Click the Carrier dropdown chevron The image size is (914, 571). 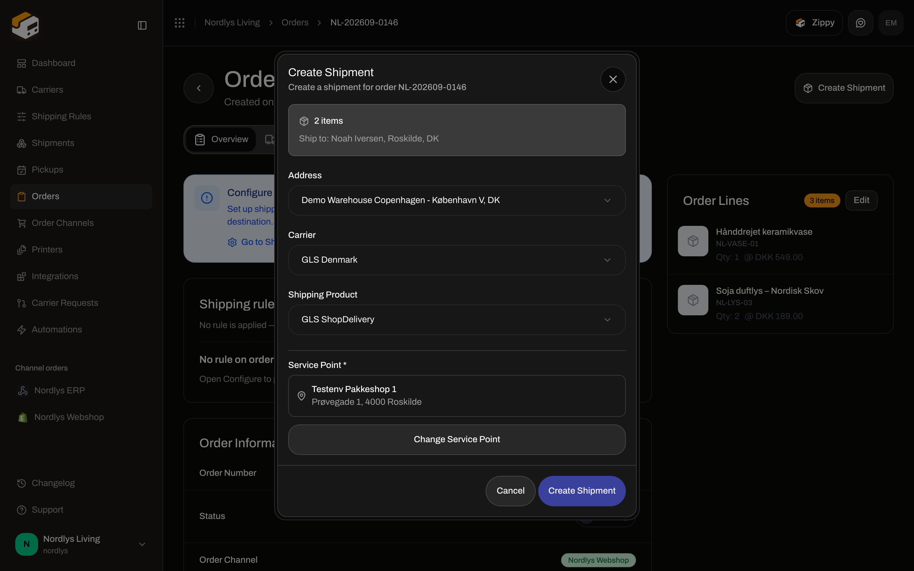pyautogui.click(x=607, y=260)
